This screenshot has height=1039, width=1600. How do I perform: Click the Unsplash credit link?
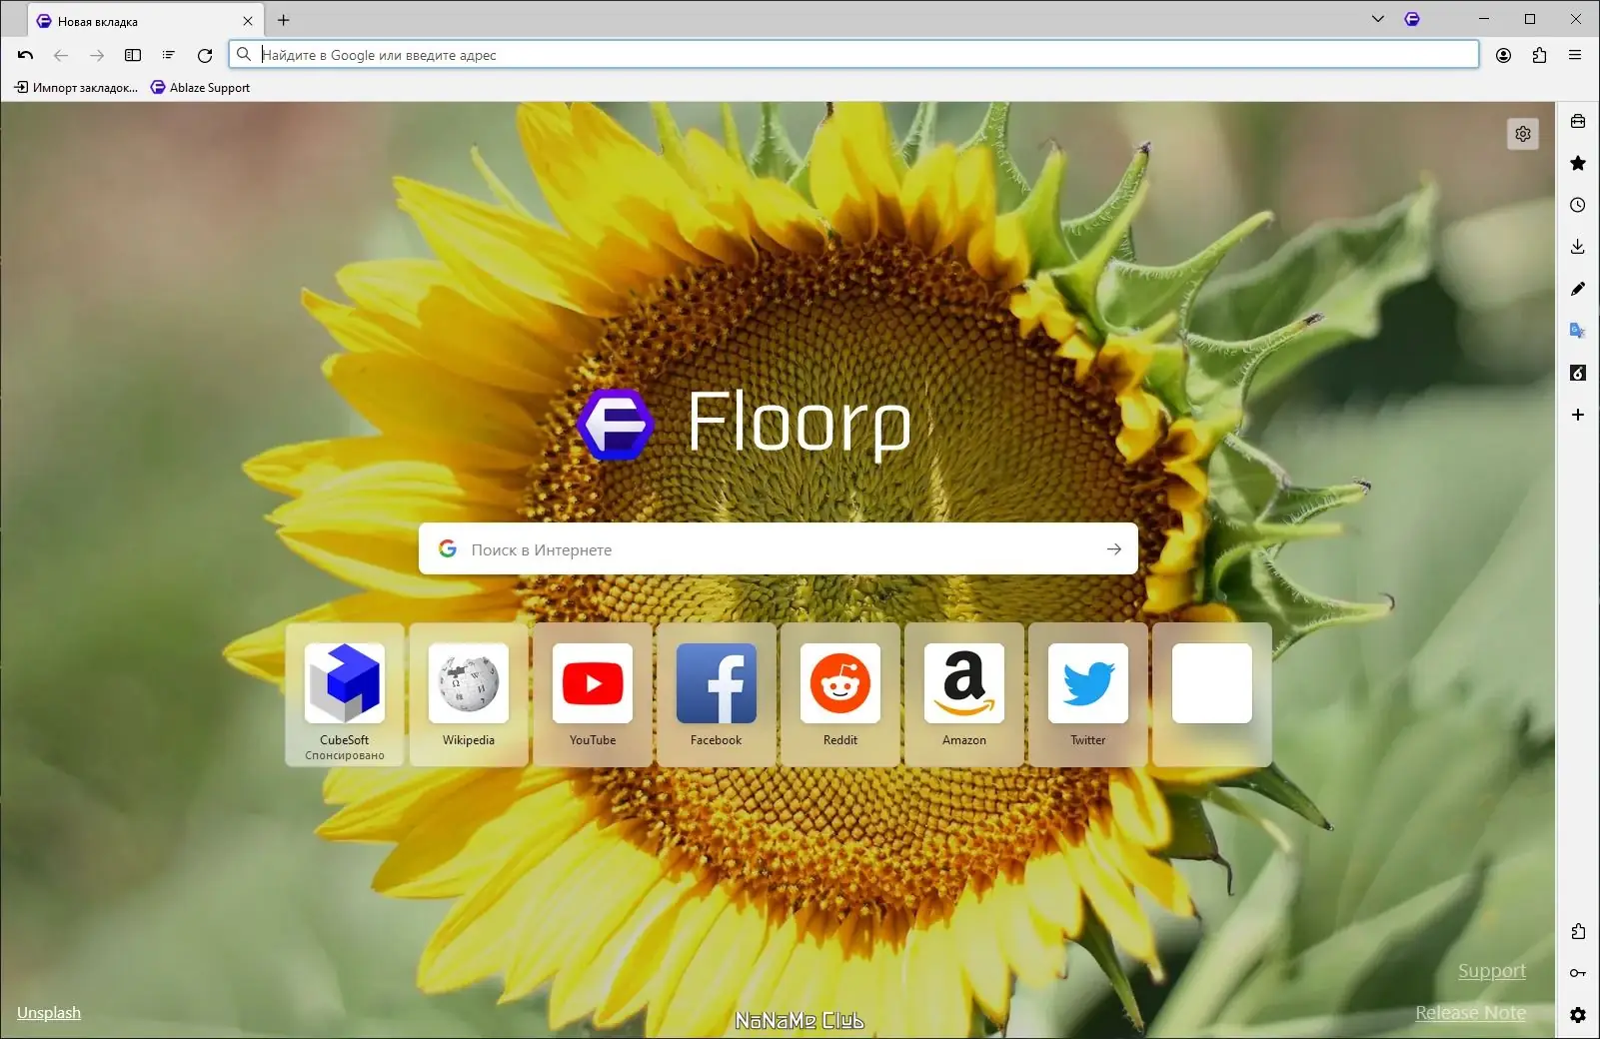click(x=49, y=1013)
